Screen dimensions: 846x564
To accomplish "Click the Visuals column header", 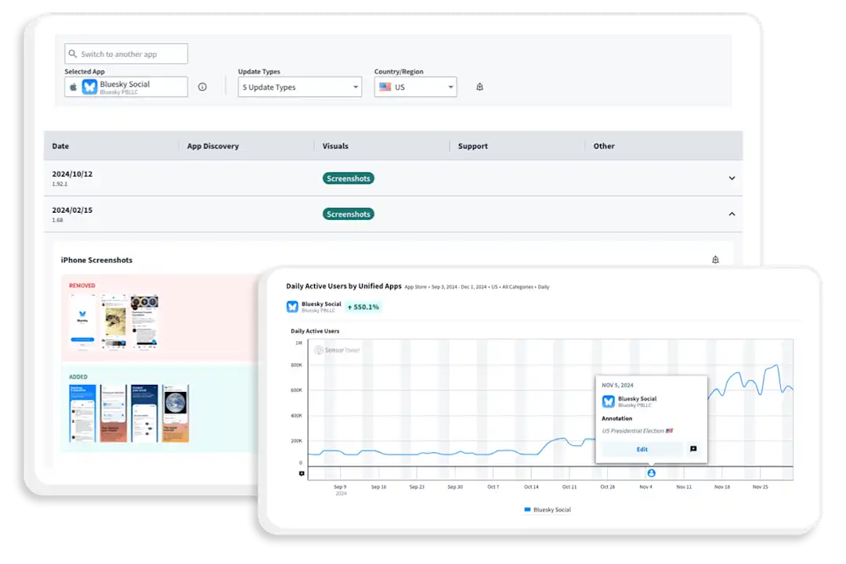I will click(335, 146).
